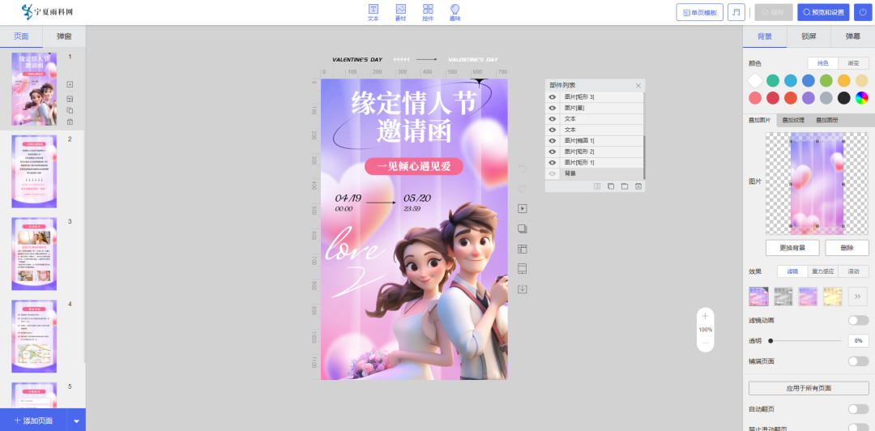Click the 文本 text tool icon
875x431 pixels.
(373, 12)
